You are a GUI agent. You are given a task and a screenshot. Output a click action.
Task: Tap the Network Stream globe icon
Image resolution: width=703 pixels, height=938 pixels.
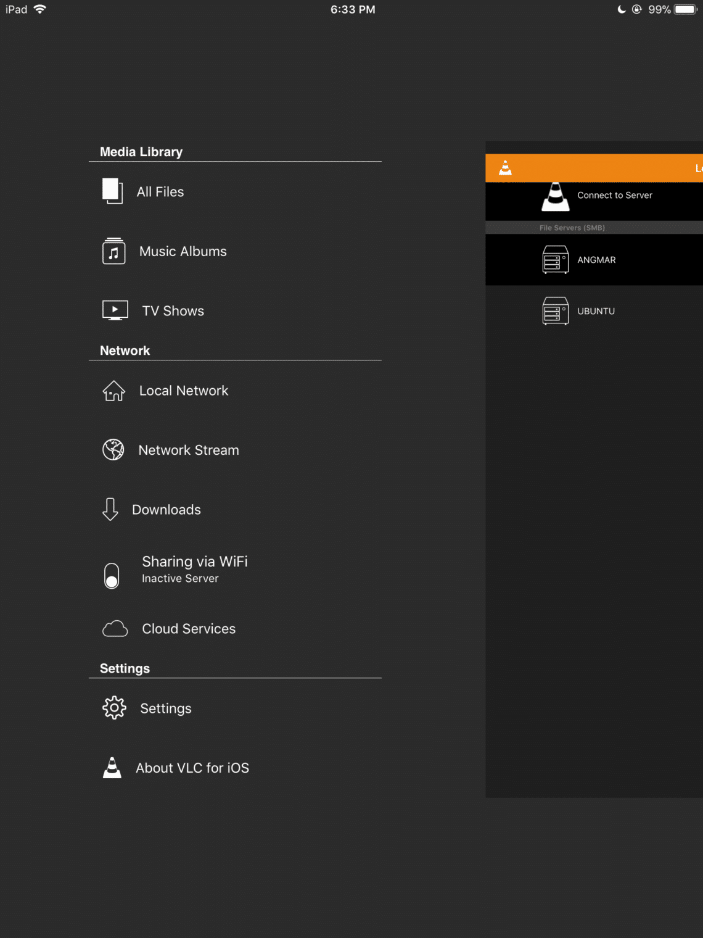[x=113, y=450]
